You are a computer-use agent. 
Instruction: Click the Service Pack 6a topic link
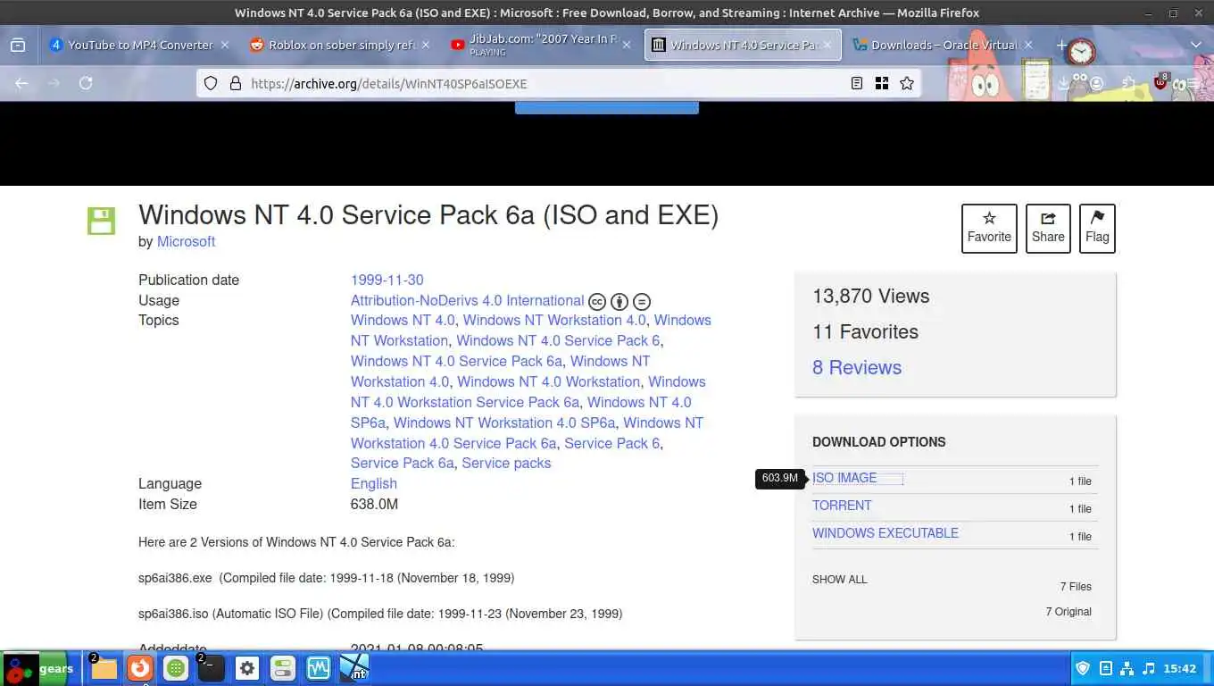(402, 463)
